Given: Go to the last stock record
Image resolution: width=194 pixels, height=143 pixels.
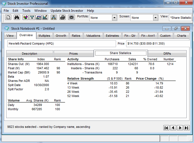Looking at the screenshot, I should point(186,128).
